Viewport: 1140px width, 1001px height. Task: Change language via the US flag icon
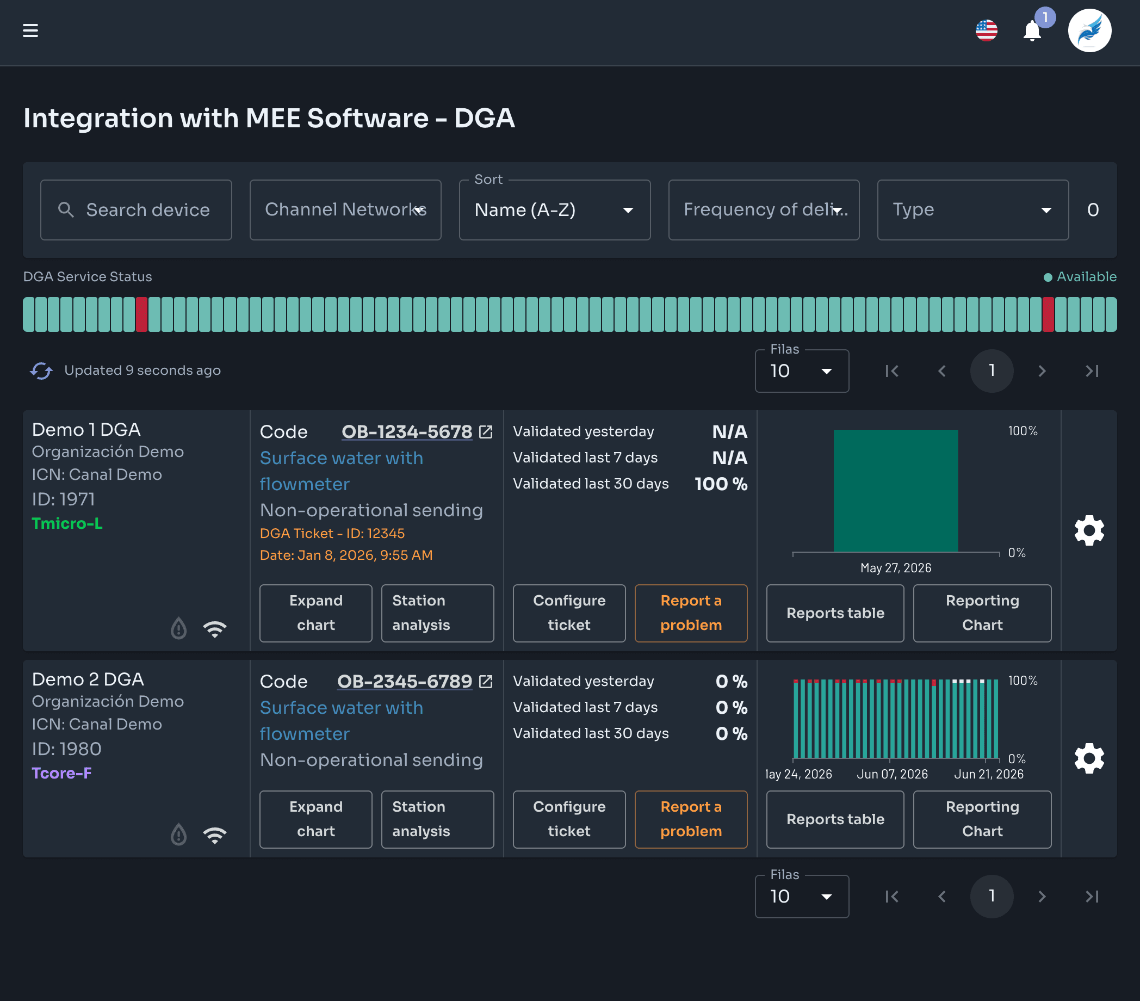click(x=986, y=30)
